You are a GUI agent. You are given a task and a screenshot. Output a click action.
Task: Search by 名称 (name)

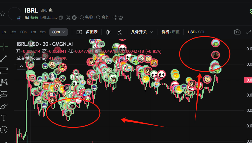(x=86, y=17)
